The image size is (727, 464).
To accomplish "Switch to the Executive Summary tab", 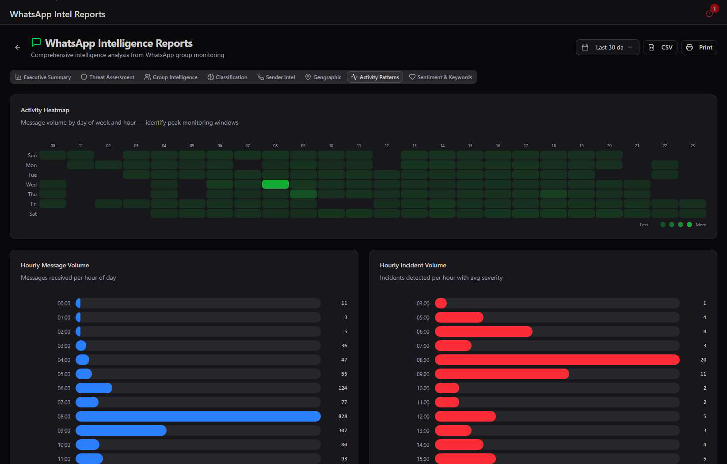I will tap(43, 77).
